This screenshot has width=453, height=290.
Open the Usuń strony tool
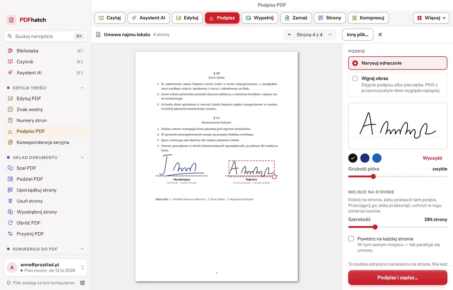coord(45,201)
